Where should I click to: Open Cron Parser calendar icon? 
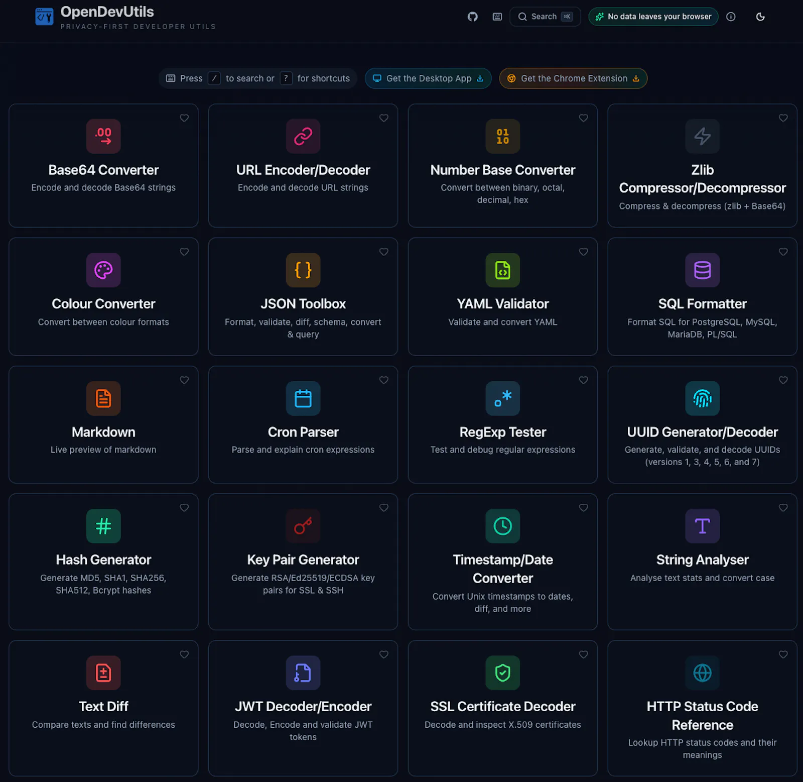click(x=303, y=398)
